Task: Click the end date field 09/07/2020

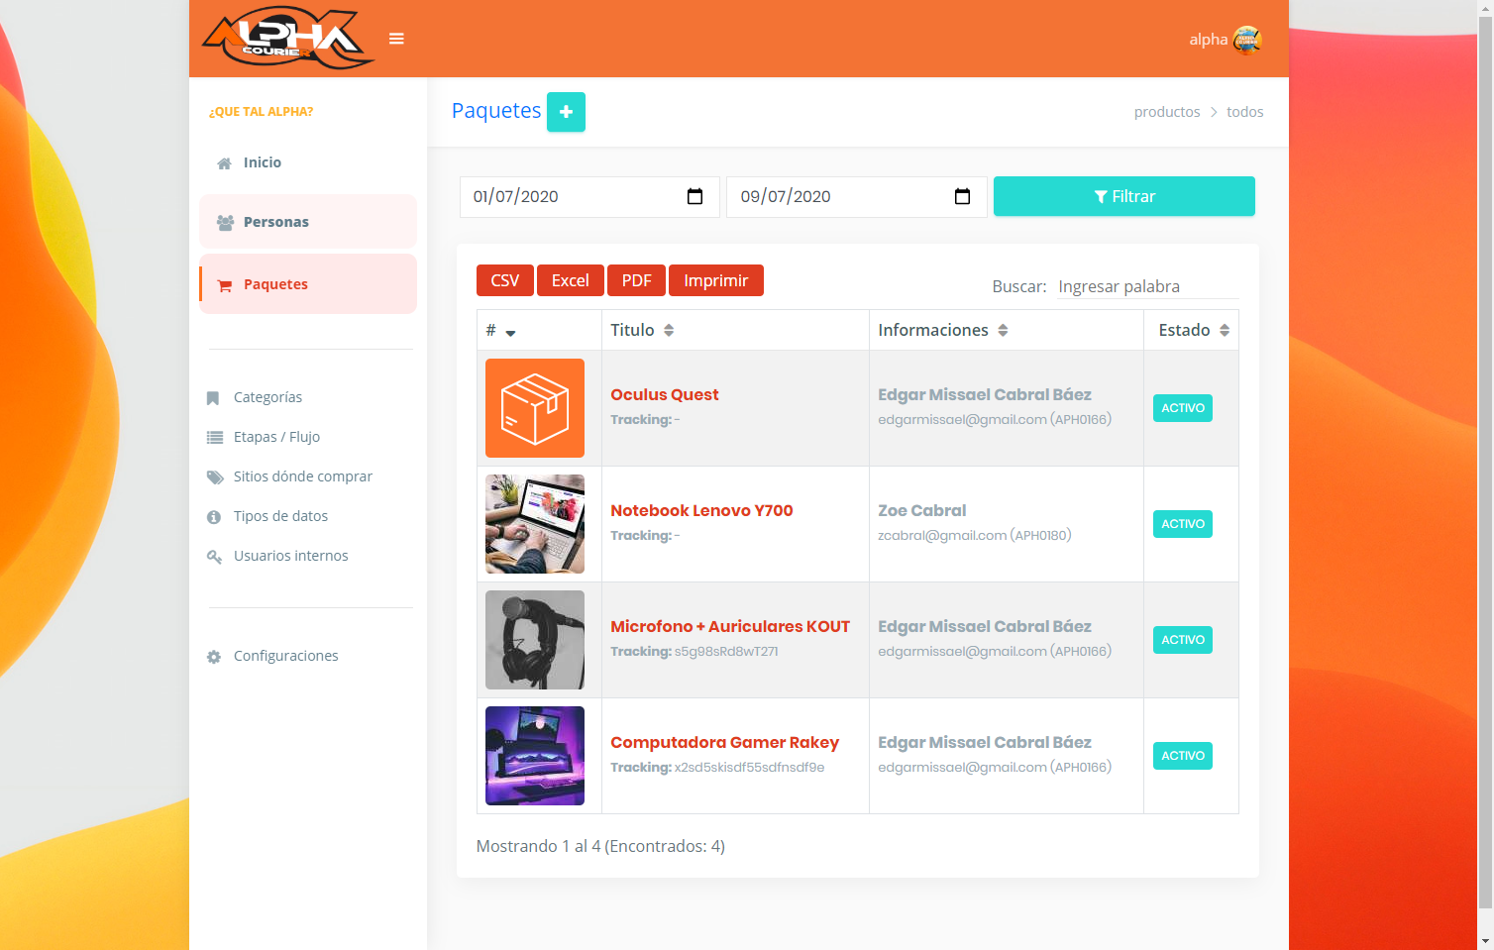Action: 857,197
